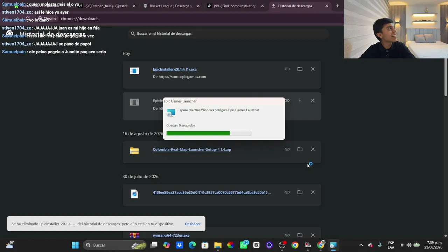This screenshot has height=252, width=448.
Task: Click the EpicInstaller exe file type icon
Action: point(134,71)
